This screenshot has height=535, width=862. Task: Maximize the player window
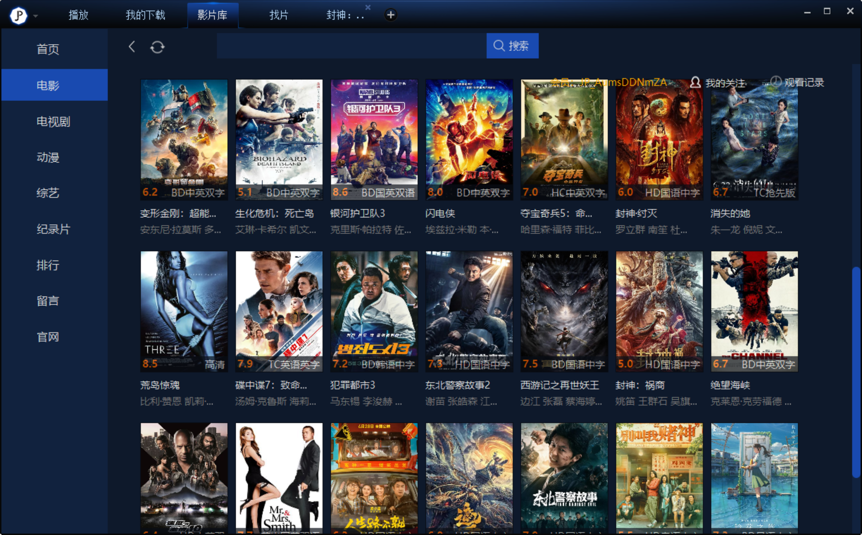point(827,11)
